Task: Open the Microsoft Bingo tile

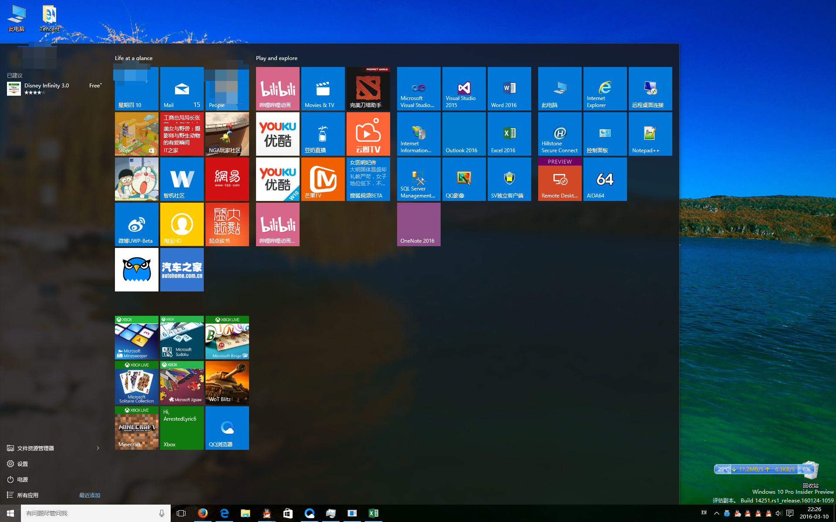Action: [227, 338]
